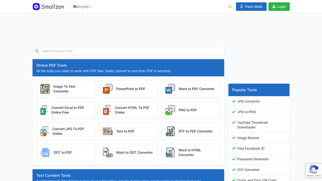The width and height of the screenshot is (322, 181).
Task: Open Trash Mails
Action: click(x=251, y=7)
